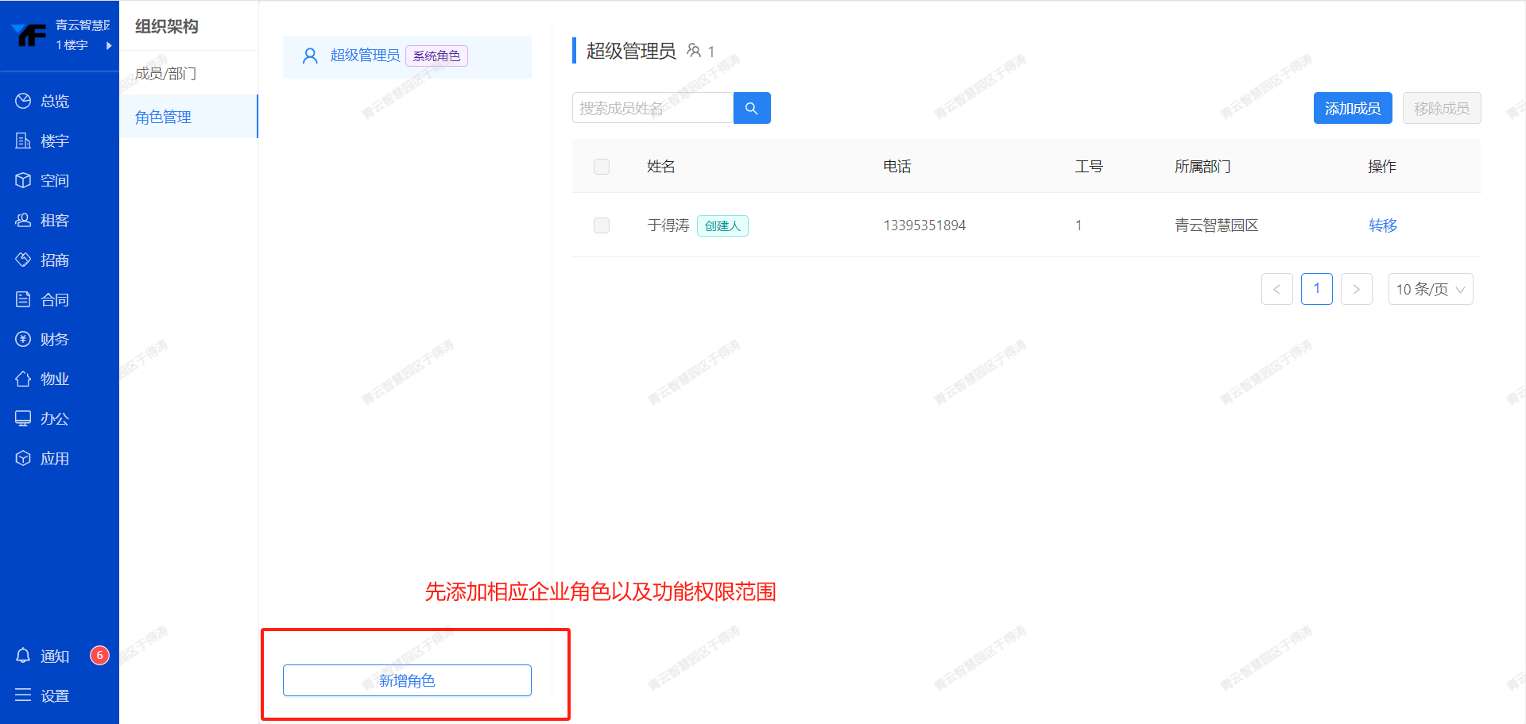1526x724 pixels.
Task: Expand the 10 条/页 page size dropdown
Action: pos(1430,289)
